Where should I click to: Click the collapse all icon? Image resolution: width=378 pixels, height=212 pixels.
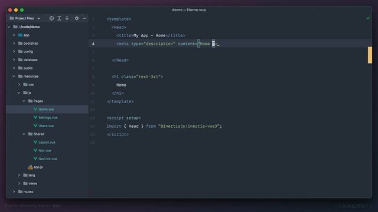click(67, 18)
